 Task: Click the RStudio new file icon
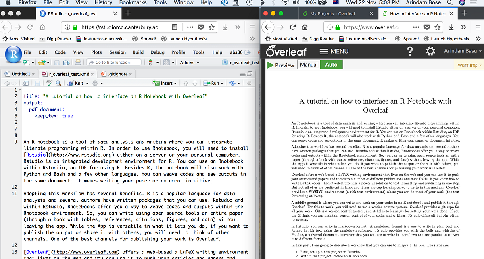point(26,63)
